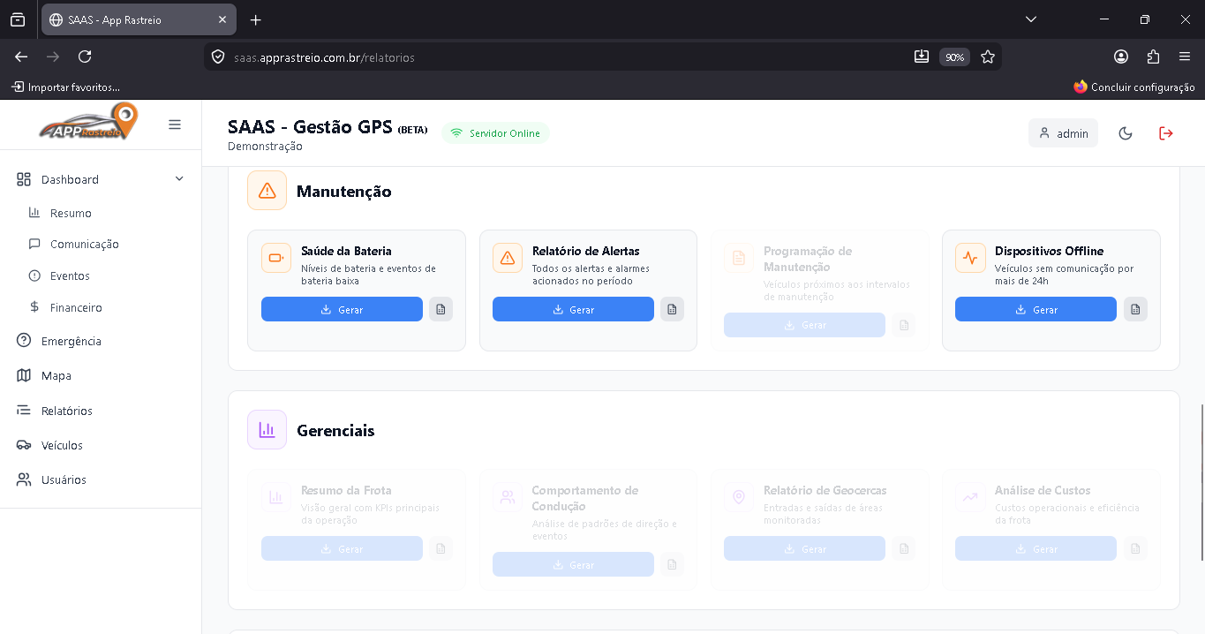Click disabled Gerar button for Resumo da Frota
The image size is (1205, 634).
[x=342, y=548]
